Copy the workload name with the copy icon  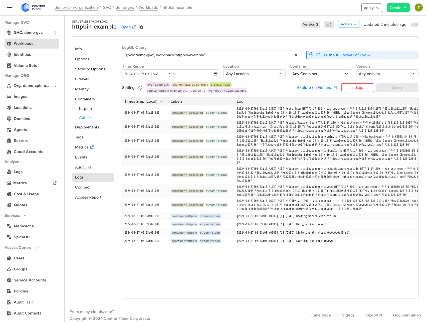coord(141,27)
